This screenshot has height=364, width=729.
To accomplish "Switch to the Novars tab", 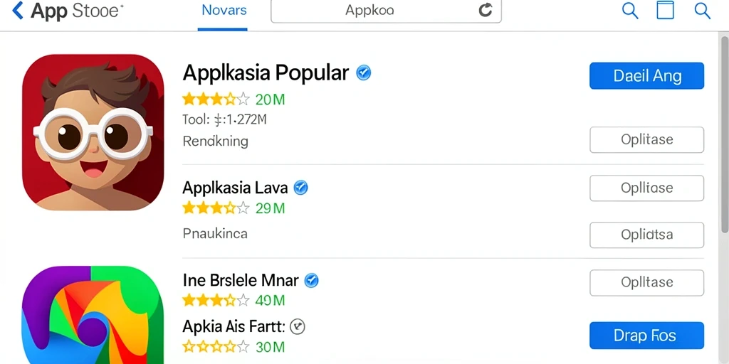I will 222,11.
